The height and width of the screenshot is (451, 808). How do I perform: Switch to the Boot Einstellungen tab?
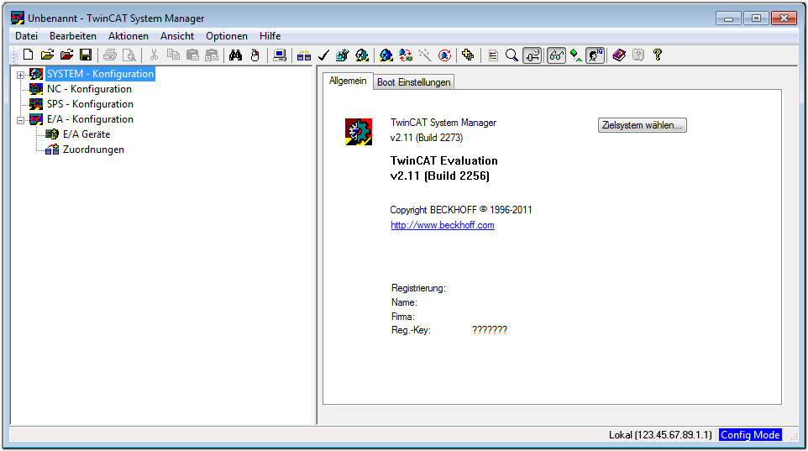pyautogui.click(x=413, y=81)
